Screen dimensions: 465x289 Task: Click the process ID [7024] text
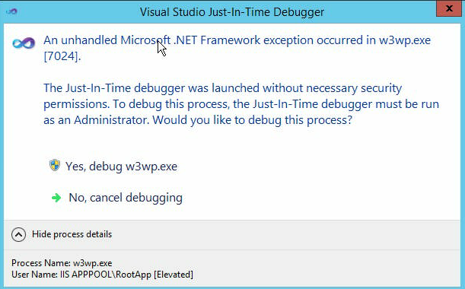click(62, 56)
